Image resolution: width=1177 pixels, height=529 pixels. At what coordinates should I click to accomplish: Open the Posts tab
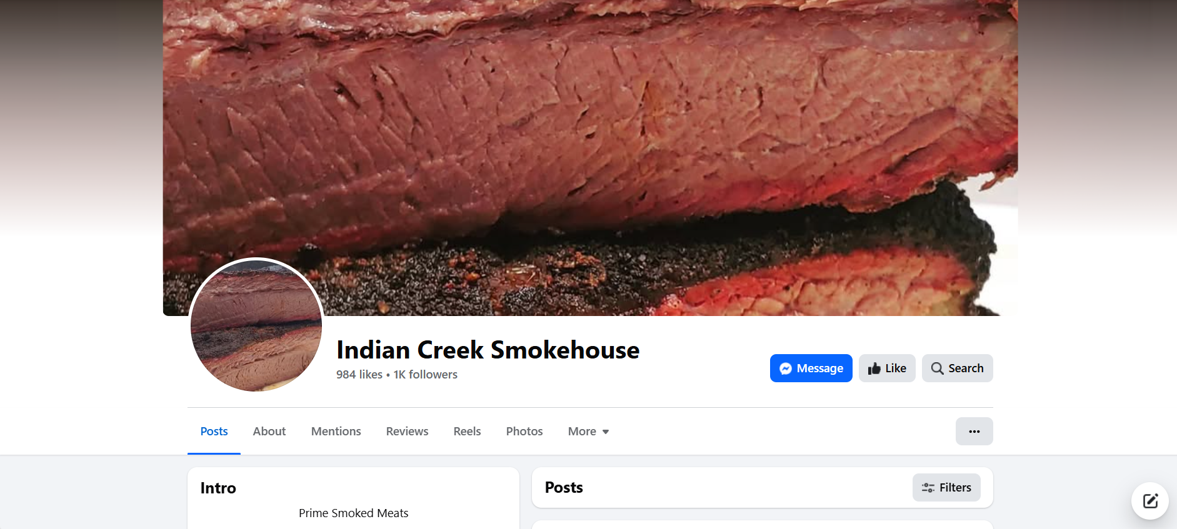[x=214, y=432]
